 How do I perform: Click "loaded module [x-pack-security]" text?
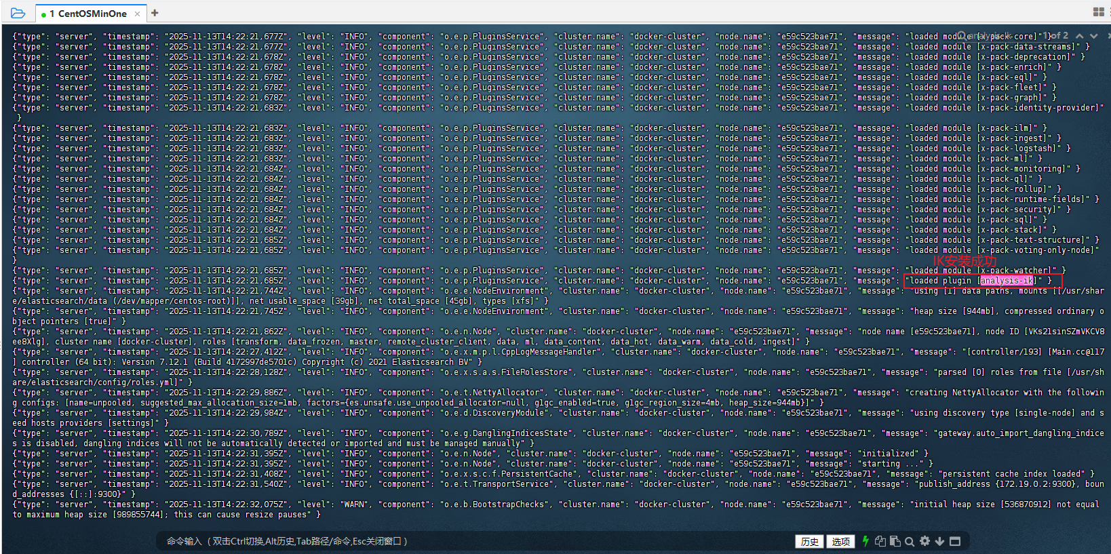(x=983, y=210)
